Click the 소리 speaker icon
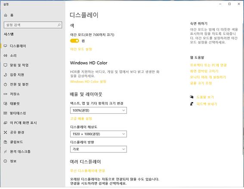This screenshot has width=244, height=189. [x=6, y=55]
